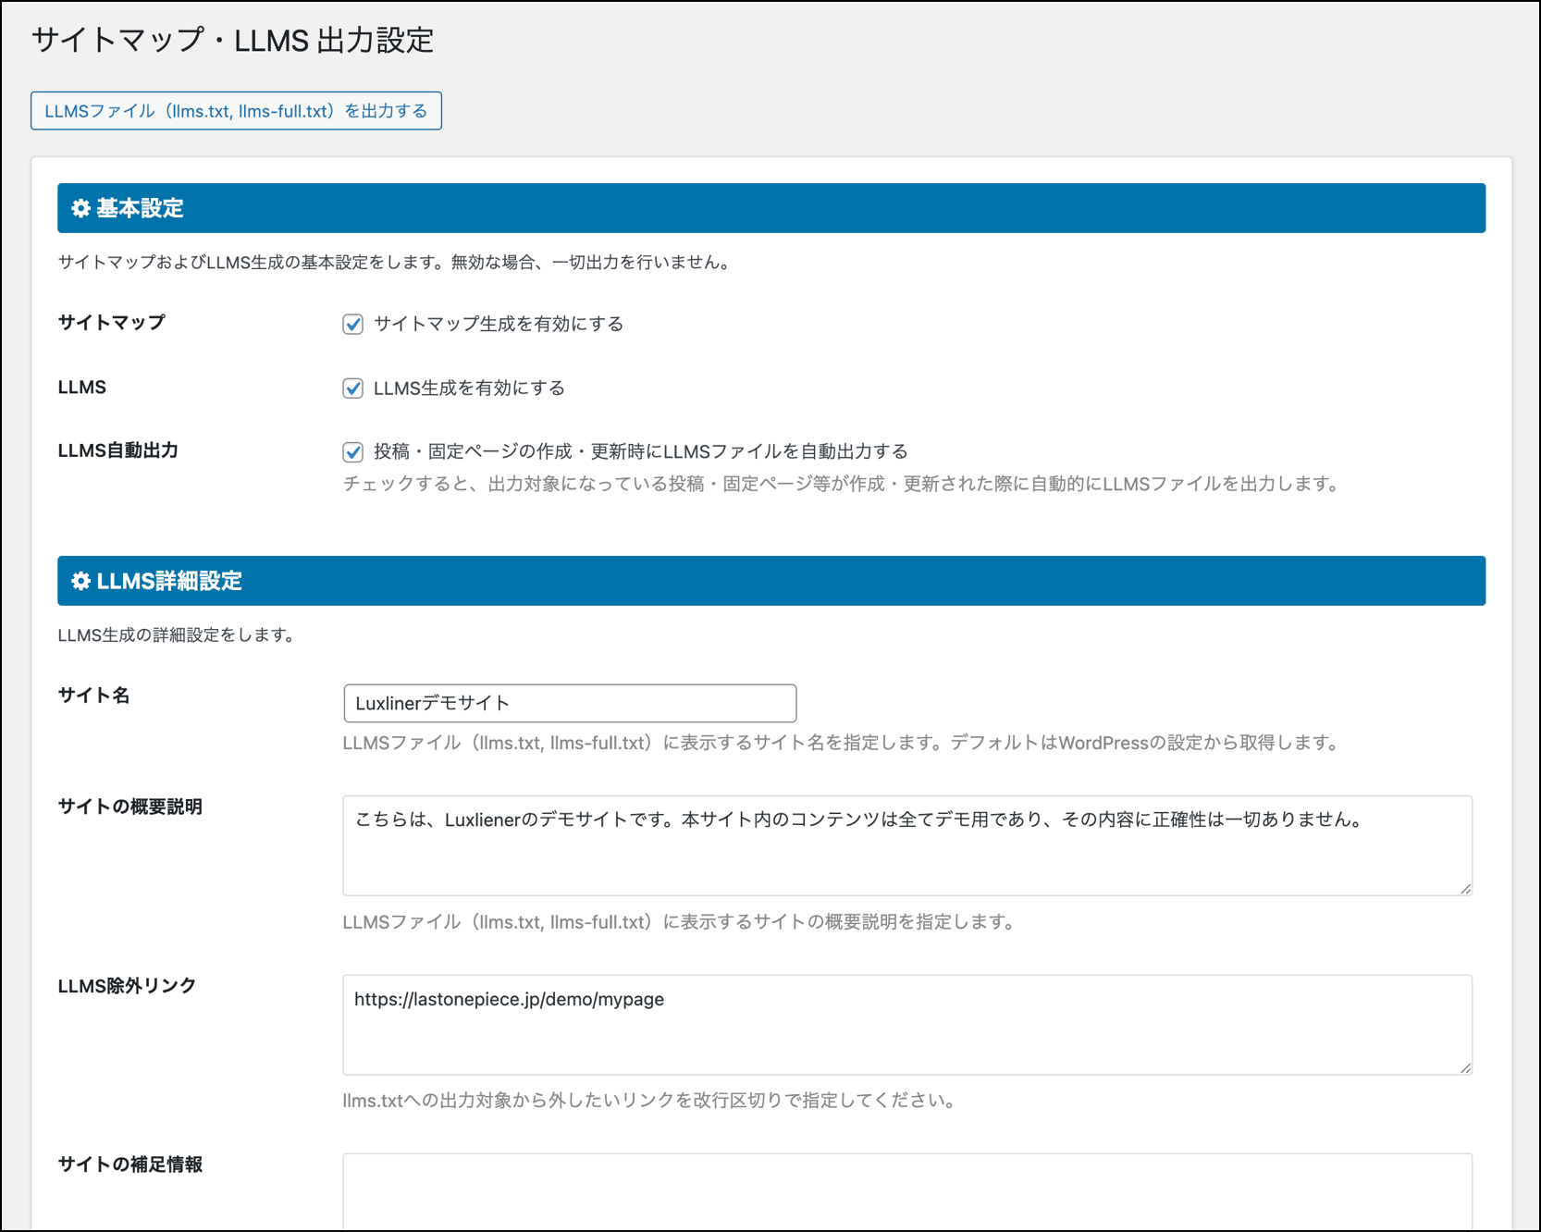Uncheck the サイトマップ生成を有効にする checkbox
Screen dimensions: 1541x1232
[352, 324]
